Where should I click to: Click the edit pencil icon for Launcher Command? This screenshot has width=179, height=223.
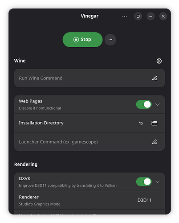[155, 142]
